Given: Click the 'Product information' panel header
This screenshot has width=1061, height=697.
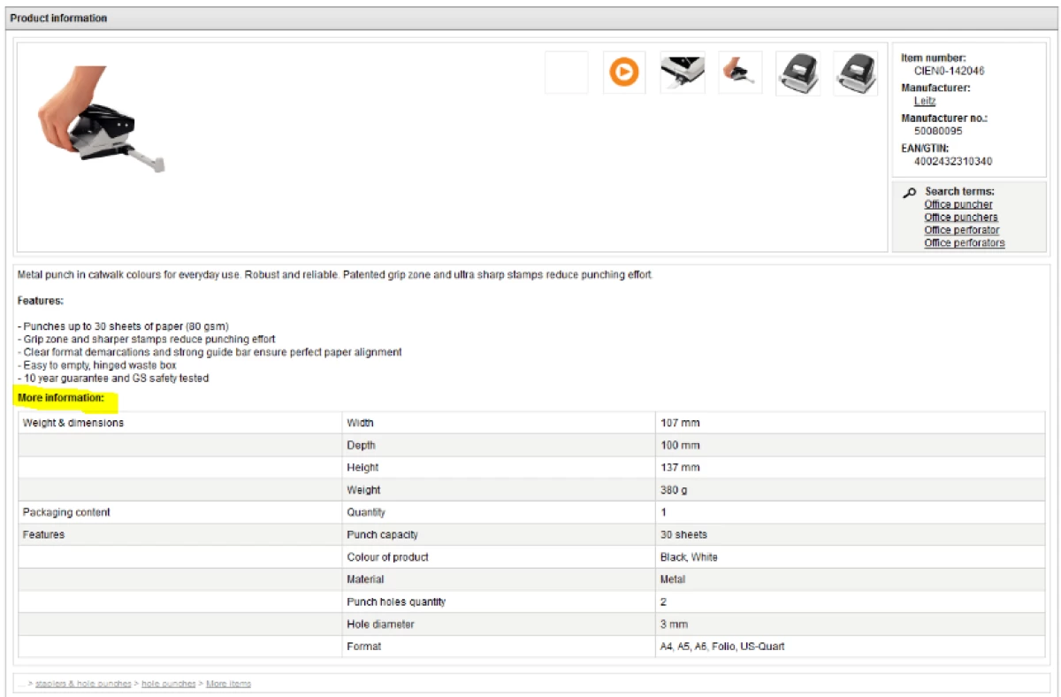Looking at the screenshot, I should click(x=58, y=18).
